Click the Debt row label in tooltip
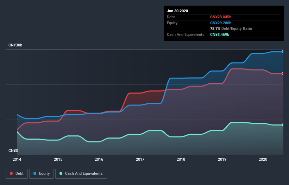Viewport: 289px width, 185px height. pos(171,17)
